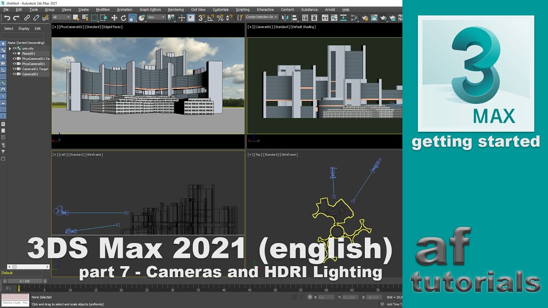Click the Undo arrow in the main toolbar

(7, 18)
